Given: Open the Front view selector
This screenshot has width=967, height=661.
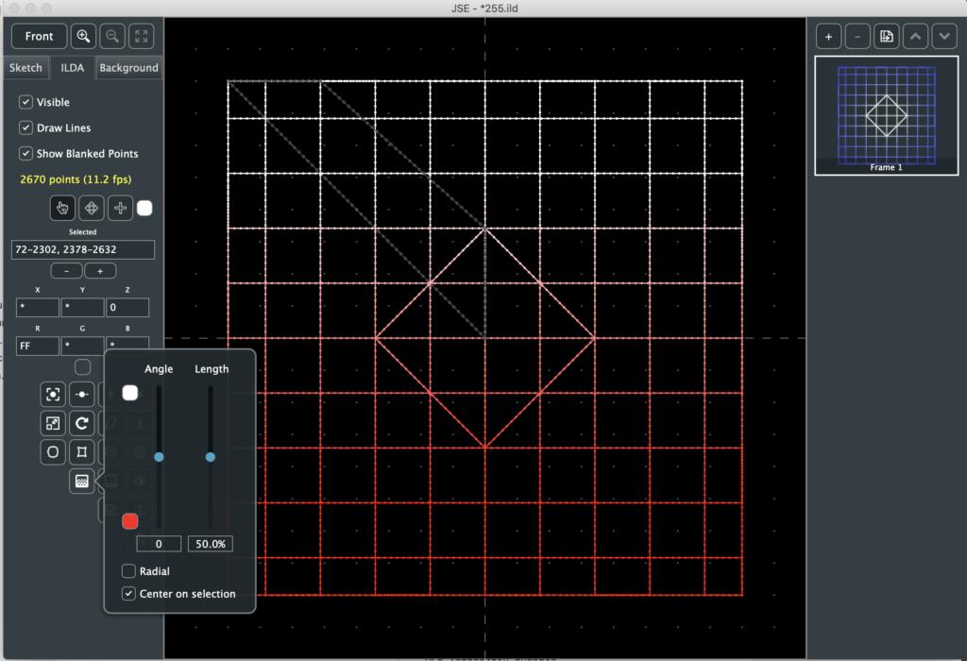Looking at the screenshot, I should coord(39,37).
